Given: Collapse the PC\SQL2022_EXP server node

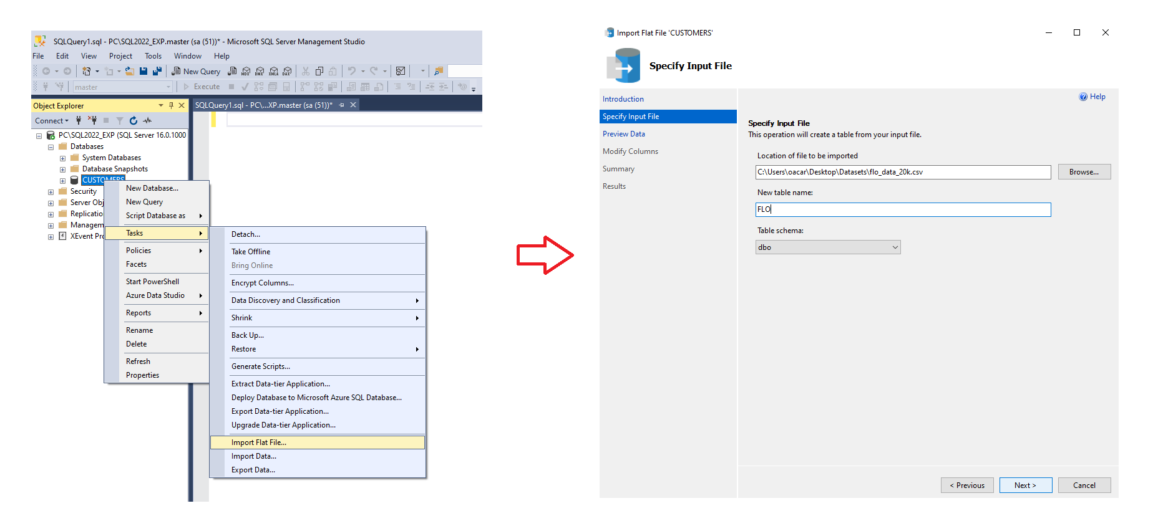Looking at the screenshot, I should pos(39,136).
